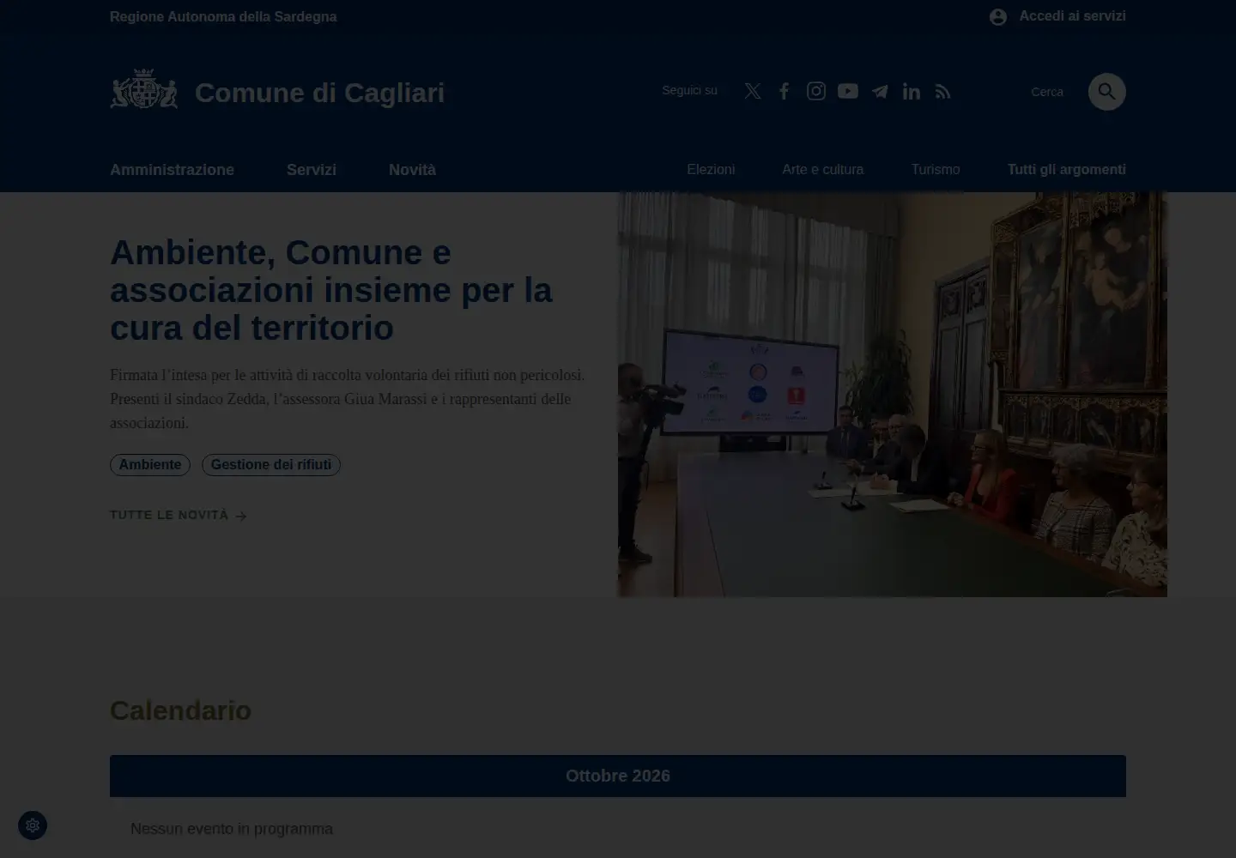Click the Cerca search label
This screenshot has height=858, width=1236.
(1047, 92)
